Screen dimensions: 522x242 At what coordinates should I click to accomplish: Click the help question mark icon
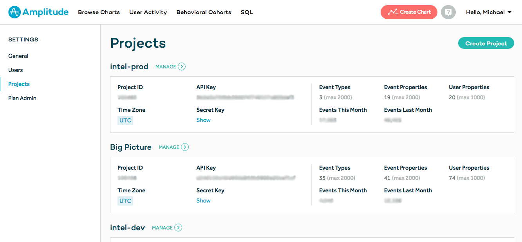tap(448, 12)
